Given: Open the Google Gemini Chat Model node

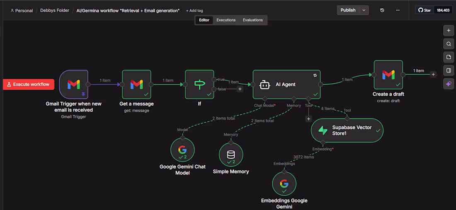Looking at the screenshot, I should click(x=182, y=150).
